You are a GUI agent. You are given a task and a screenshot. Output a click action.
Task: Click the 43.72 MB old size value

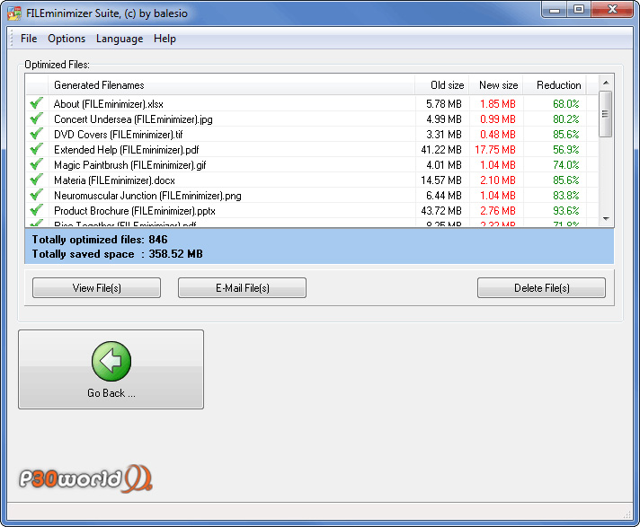click(441, 211)
